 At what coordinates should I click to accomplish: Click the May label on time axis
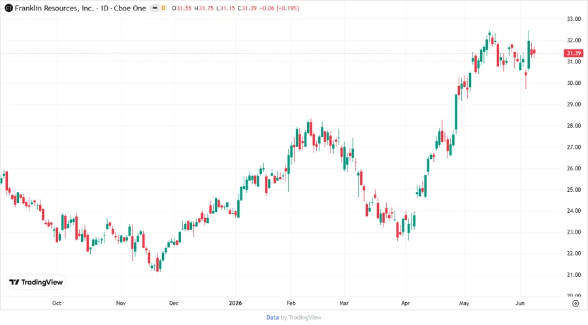(465, 303)
